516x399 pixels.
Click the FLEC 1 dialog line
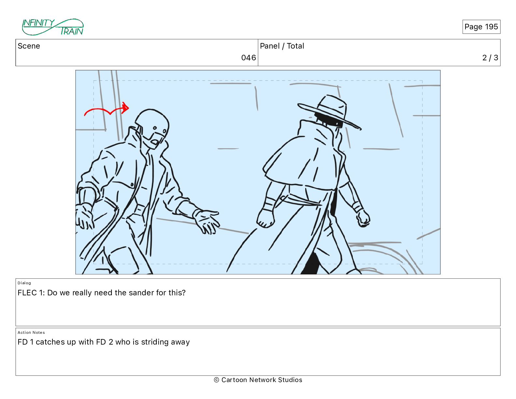pos(102,293)
